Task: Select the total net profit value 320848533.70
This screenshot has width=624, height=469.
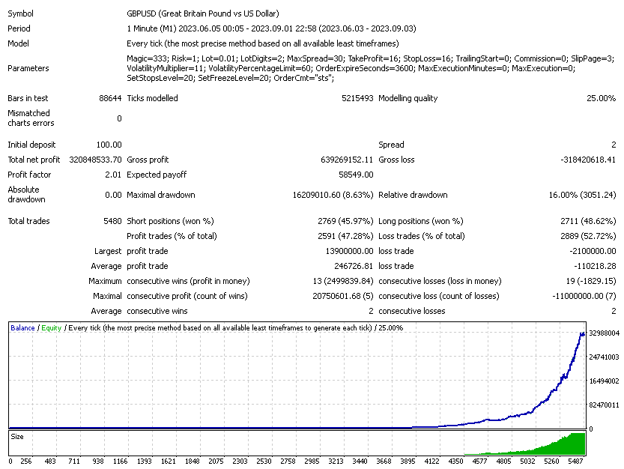Action: pos(96,160)
